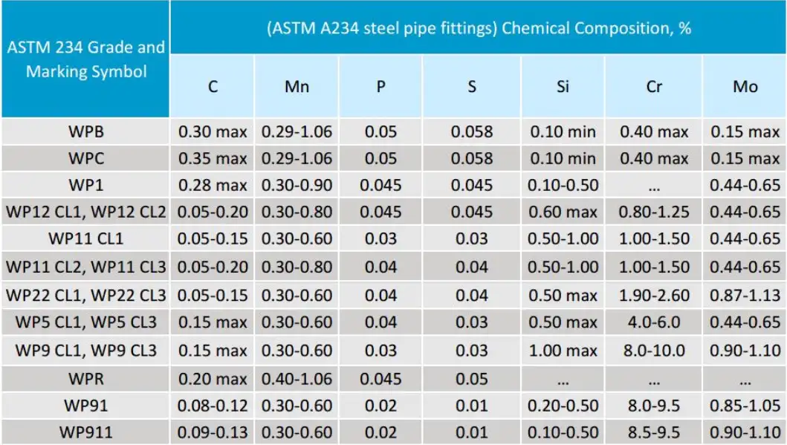
Task: Select the Cr column header
Action: click(654, 86)
